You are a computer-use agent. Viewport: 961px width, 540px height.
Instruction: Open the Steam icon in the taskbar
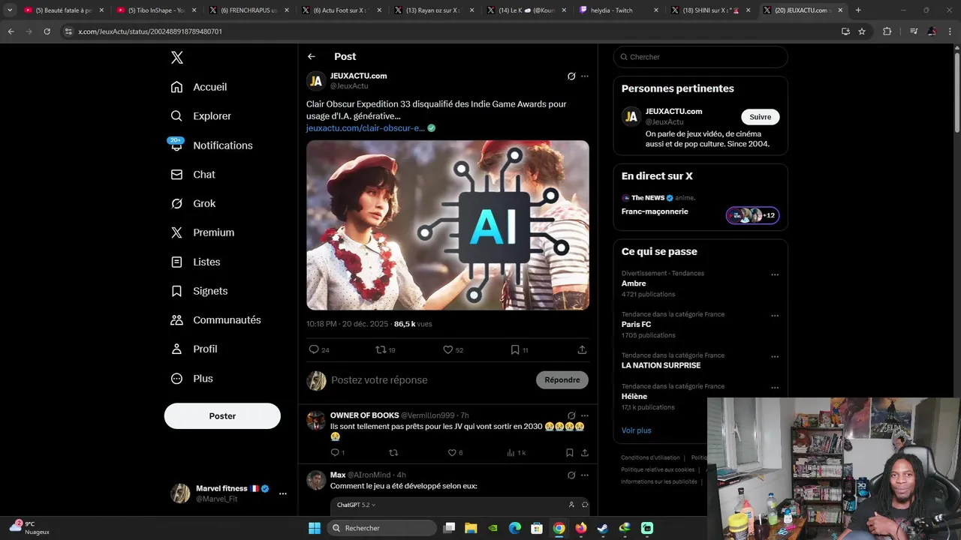(602, 528)
